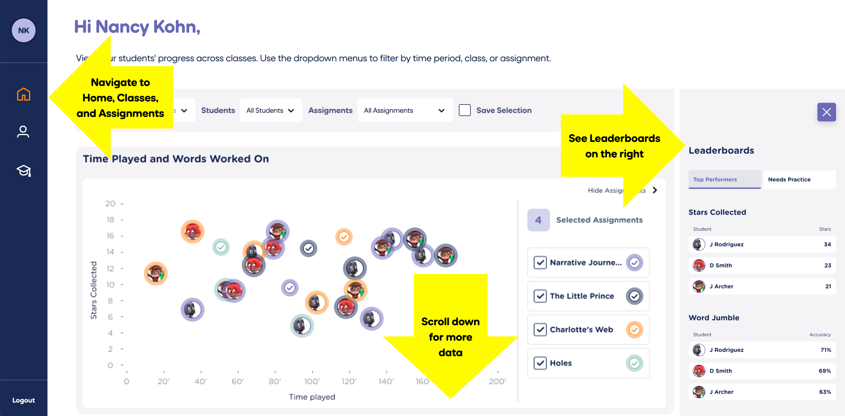Viewport: 845px width, 416px height.
Task: Uncheck the Holes assignment checkbox
Action: (x=540, y=363)
